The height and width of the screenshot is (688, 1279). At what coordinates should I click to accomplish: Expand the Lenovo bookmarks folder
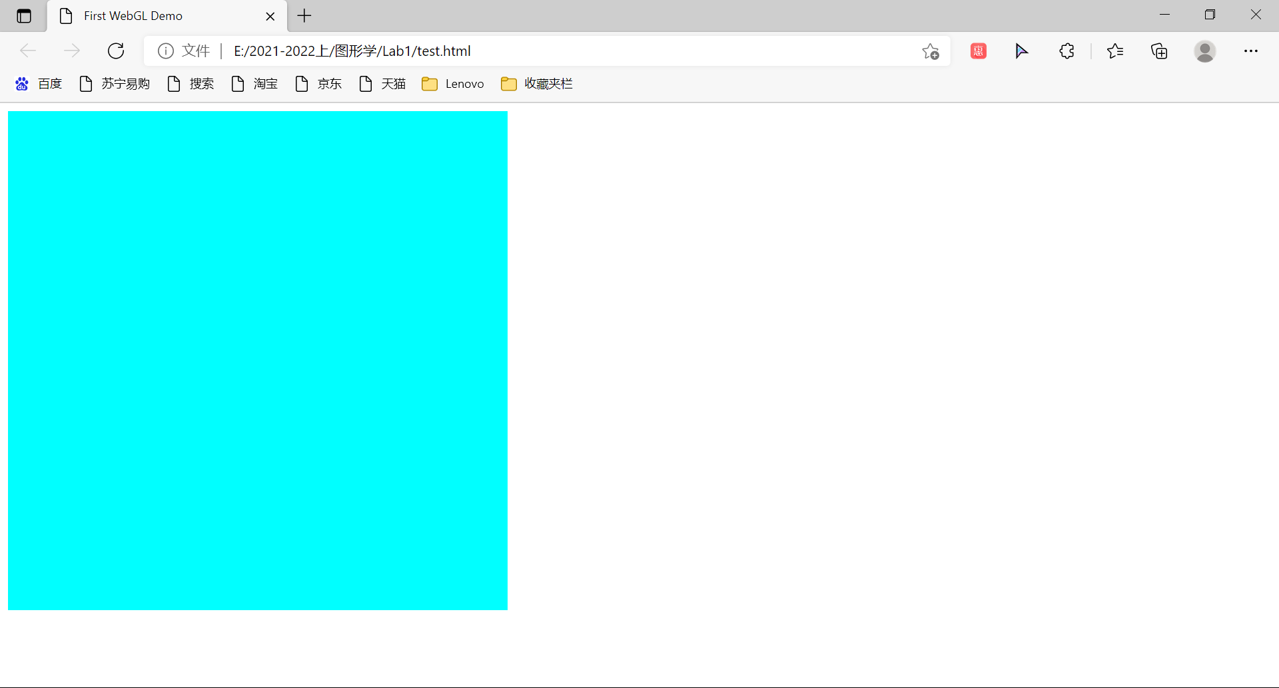point(453,84)
